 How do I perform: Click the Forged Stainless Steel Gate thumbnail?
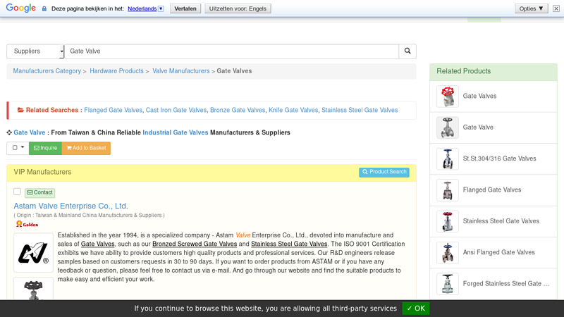(x=448, y=284)
